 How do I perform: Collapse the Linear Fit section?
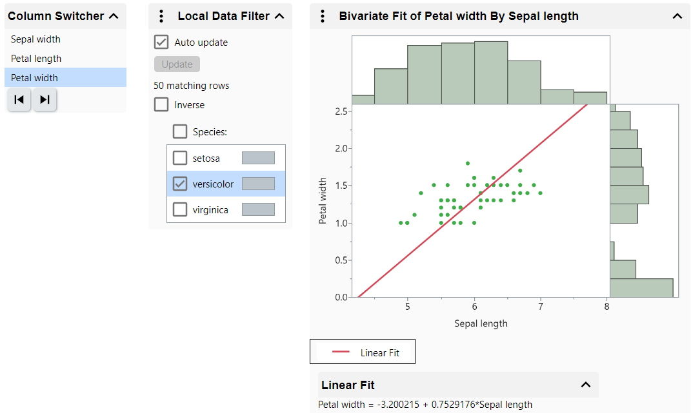586,385
